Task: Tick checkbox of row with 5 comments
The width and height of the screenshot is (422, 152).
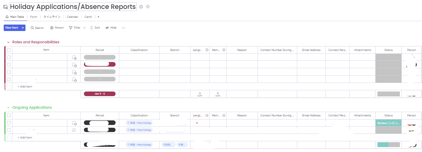Action: click(9, 64)
